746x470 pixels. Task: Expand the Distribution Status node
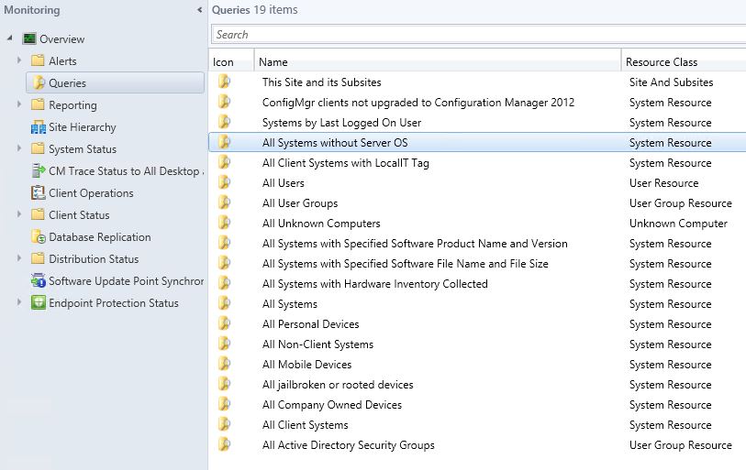19,258
